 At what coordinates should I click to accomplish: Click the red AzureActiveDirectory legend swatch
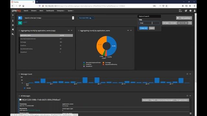[x=103, y=64]
